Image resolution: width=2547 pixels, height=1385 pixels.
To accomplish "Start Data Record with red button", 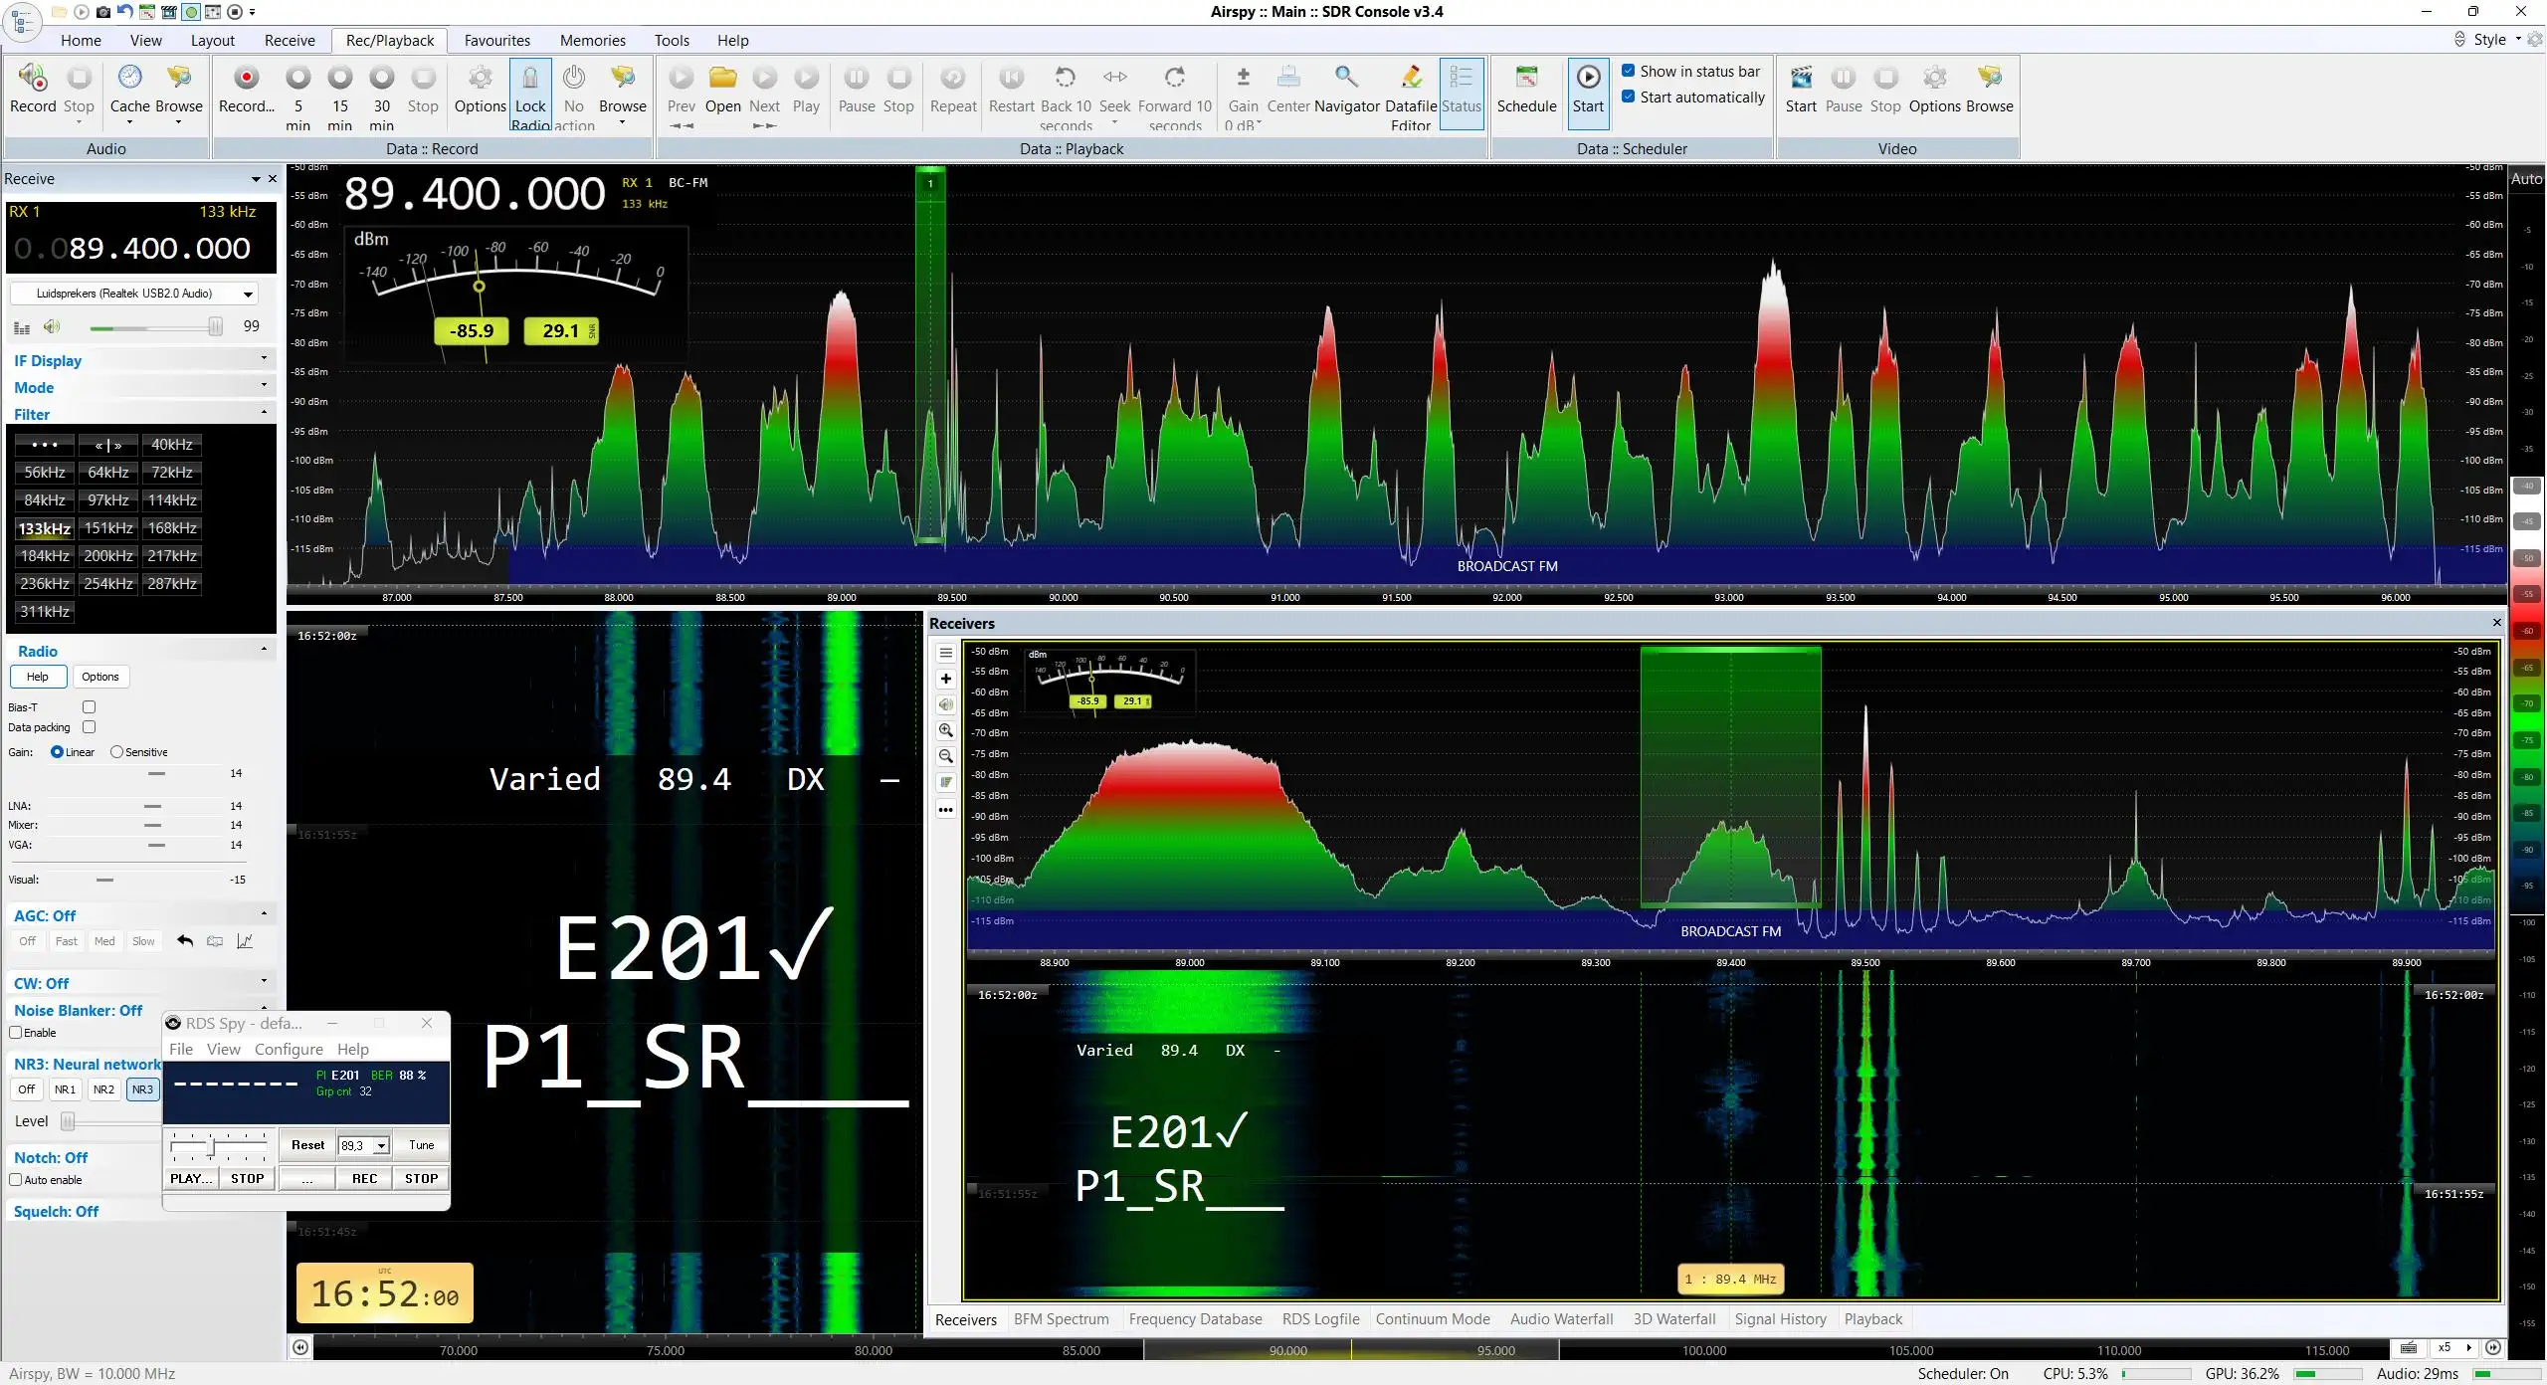I will 247,89.
